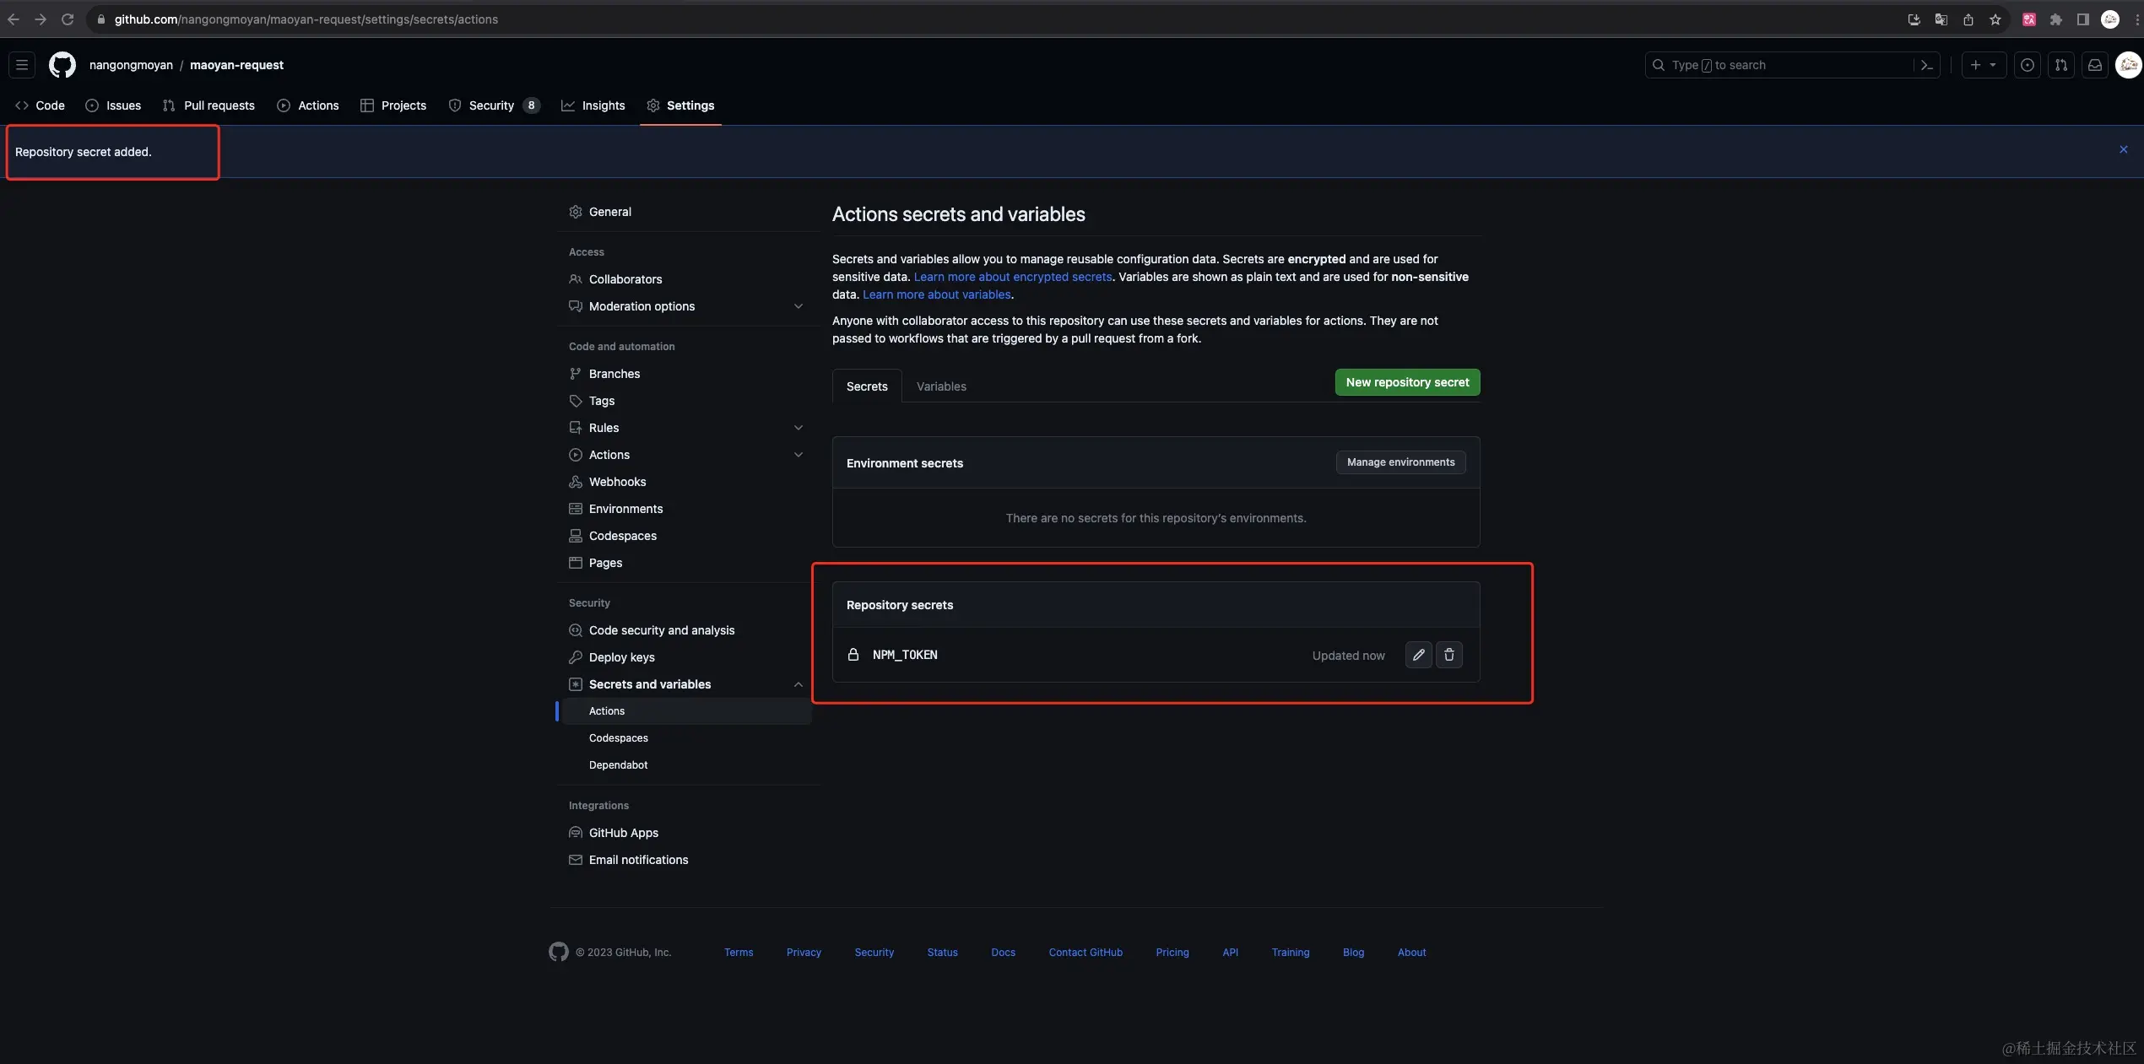Switch to the Variables tab
Image resolution: width=2144 pixels, height=1064 pixels.
click(x=940, y=386)
